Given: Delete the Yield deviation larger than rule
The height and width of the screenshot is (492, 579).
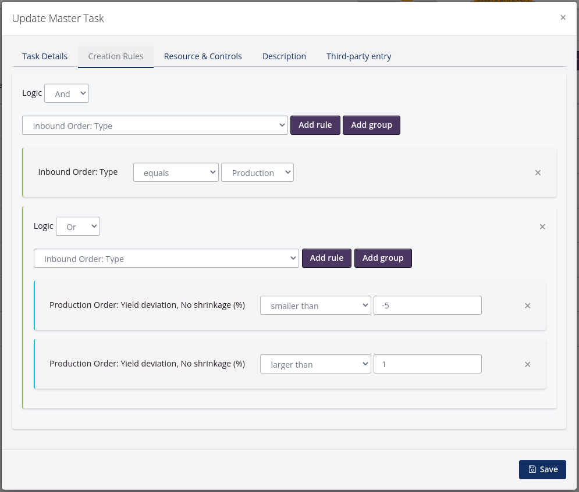Looking at the screenshot, I should 527,364.
